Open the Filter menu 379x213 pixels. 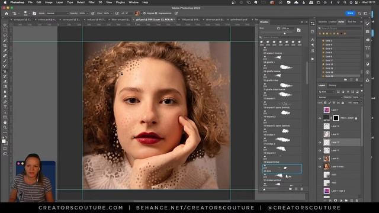pyautogui.click(x=91, y=2)
